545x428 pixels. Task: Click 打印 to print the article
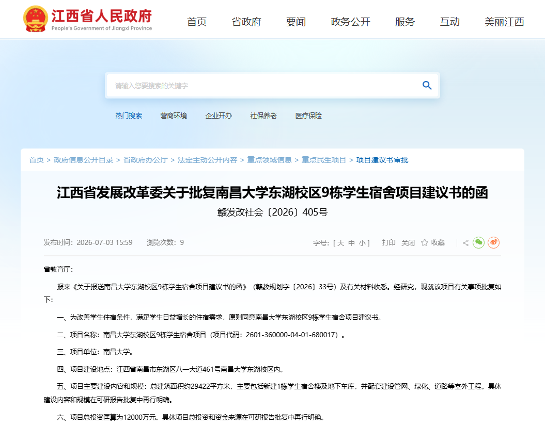388,242
